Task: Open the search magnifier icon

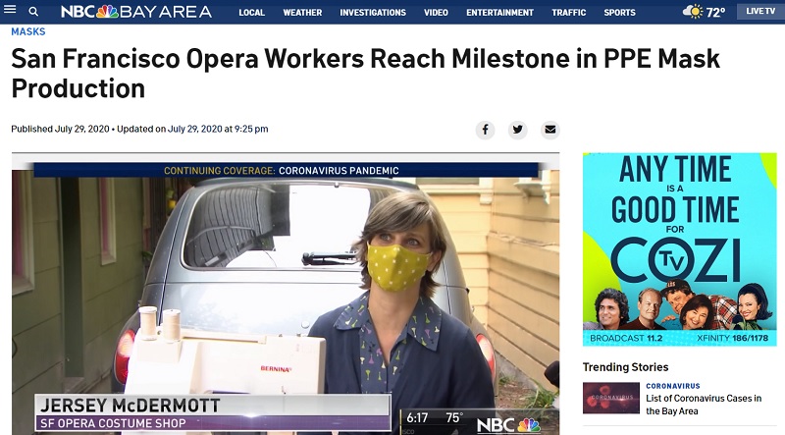Action: pyautogui.click(x=33, y=12)
